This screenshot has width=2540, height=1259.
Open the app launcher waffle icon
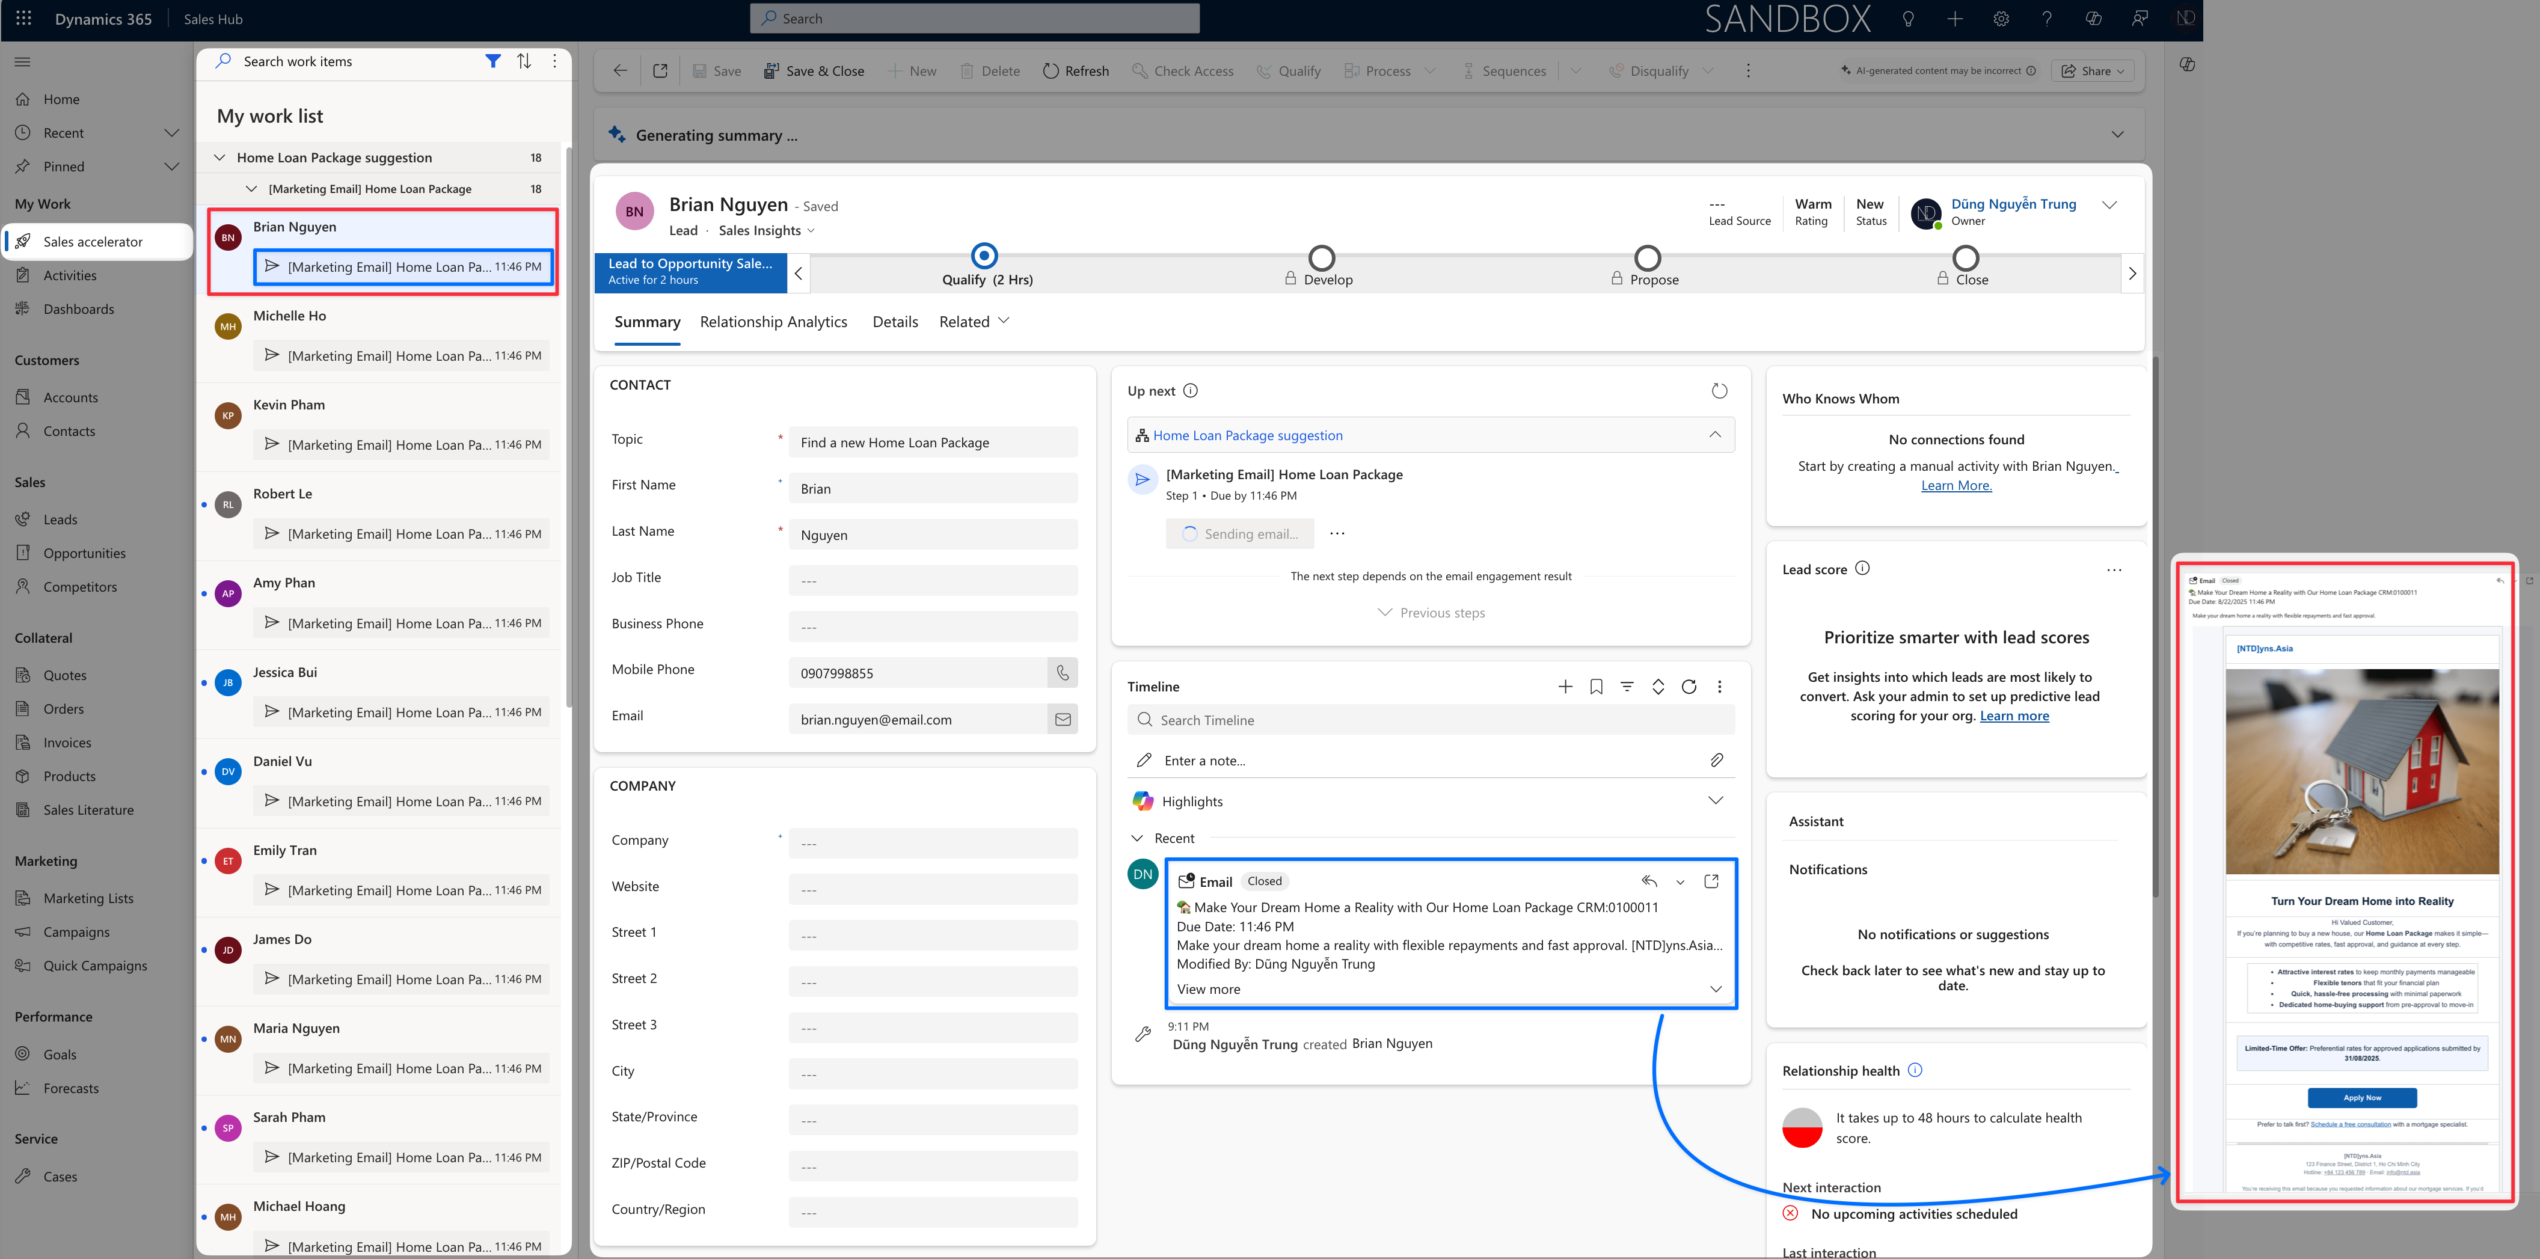(23, 19)
